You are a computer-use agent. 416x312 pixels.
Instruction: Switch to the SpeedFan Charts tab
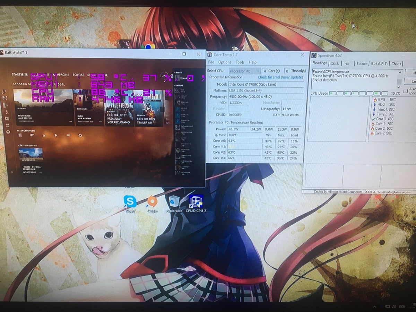(396, 63)
